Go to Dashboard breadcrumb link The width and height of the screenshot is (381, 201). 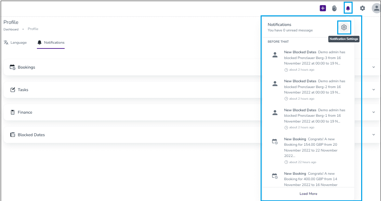[11, 29]
